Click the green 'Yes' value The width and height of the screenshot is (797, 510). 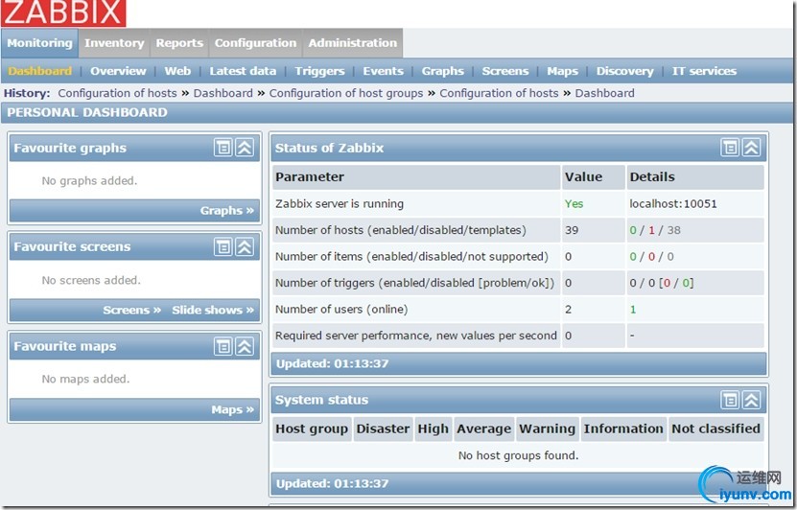[574, 203]
